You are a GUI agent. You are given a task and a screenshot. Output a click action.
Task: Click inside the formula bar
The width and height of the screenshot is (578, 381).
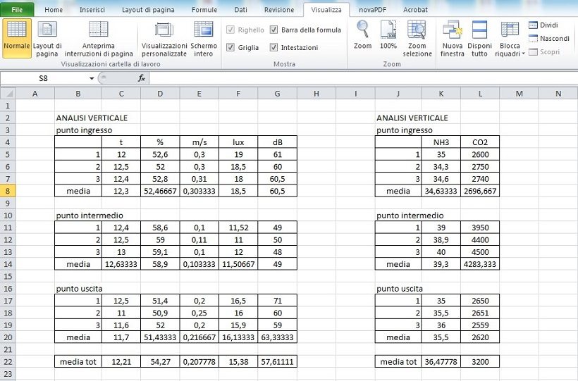[363, 78]
